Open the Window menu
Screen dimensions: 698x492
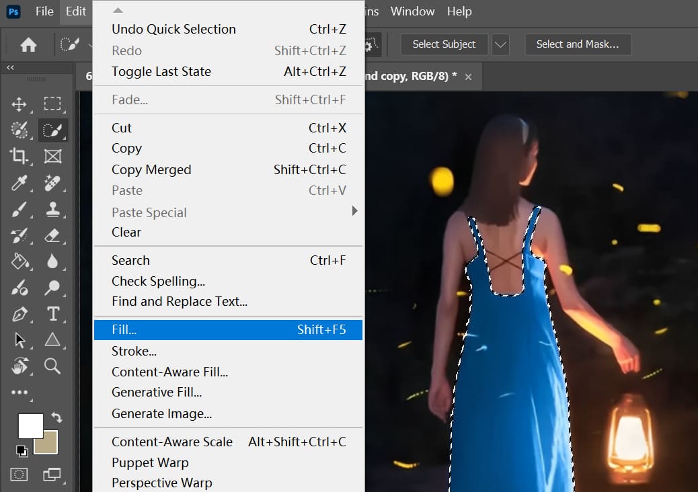412,11
